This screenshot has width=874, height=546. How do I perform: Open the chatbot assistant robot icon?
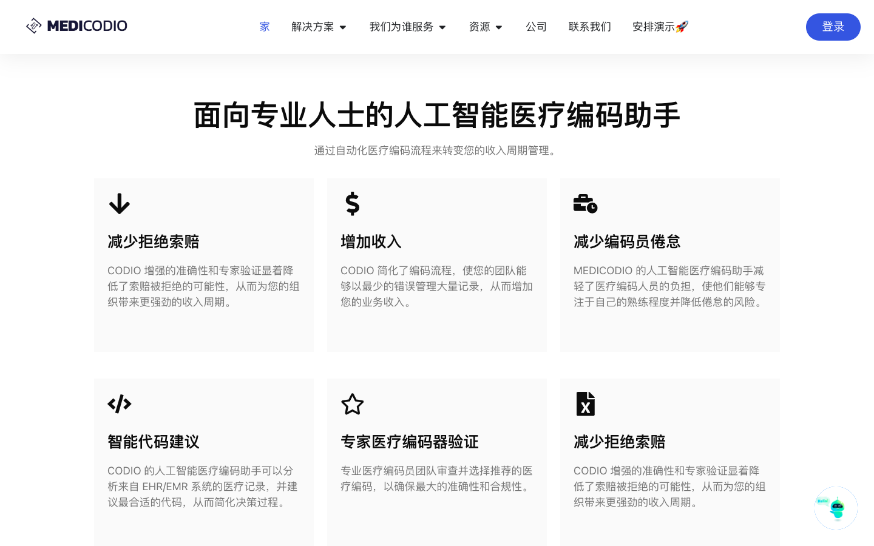836,508
